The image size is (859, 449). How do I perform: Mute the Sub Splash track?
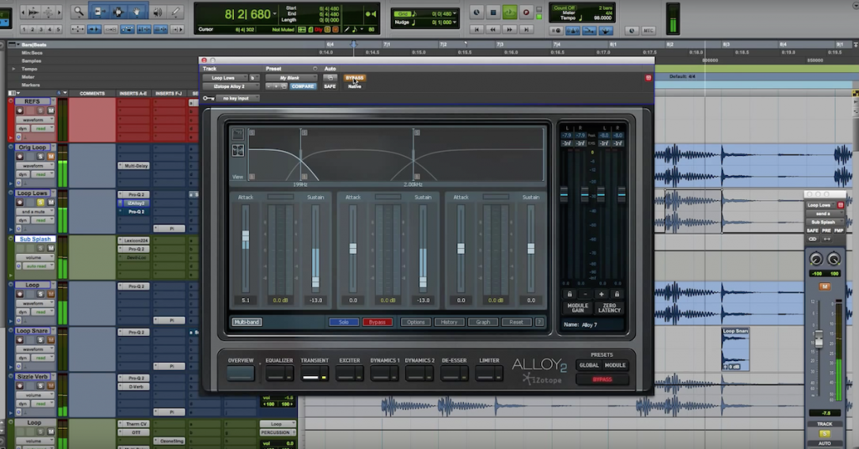click(51, 248)
